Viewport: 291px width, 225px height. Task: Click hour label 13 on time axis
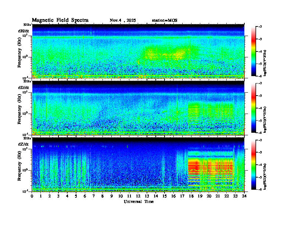(147, 196)
